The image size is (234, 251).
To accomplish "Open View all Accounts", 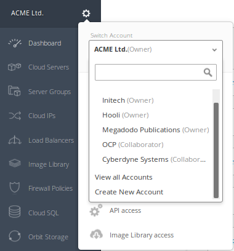I will point(124,177).
